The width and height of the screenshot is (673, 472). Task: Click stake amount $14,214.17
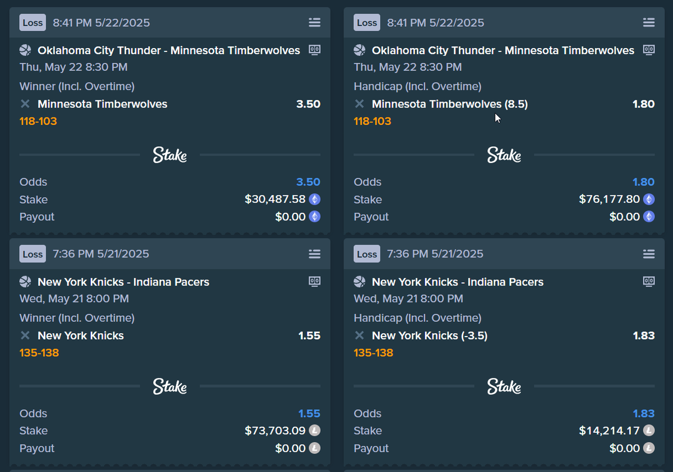tap(610, 431)
